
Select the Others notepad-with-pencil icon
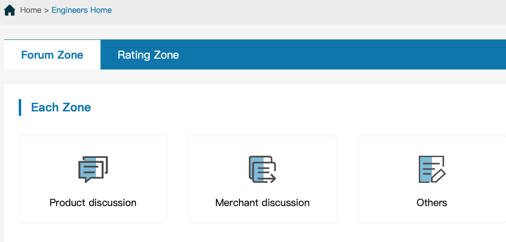(432, 170)
